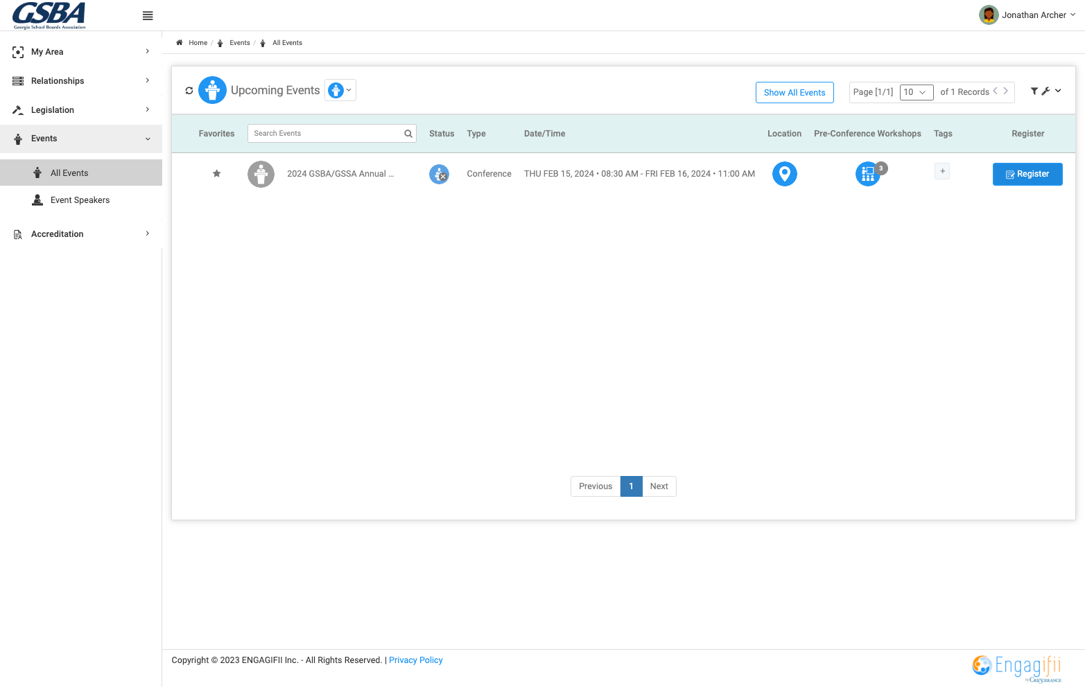Open the 2024 GSBA/GSSA Annual event title

pos(340,174)
